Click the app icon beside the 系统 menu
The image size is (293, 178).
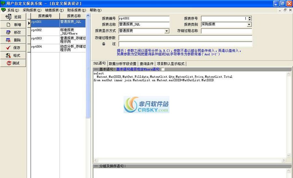[x=3, y=10]
